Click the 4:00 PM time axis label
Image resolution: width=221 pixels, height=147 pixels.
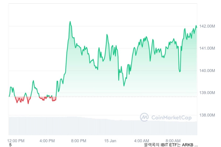tap(47, 141)
